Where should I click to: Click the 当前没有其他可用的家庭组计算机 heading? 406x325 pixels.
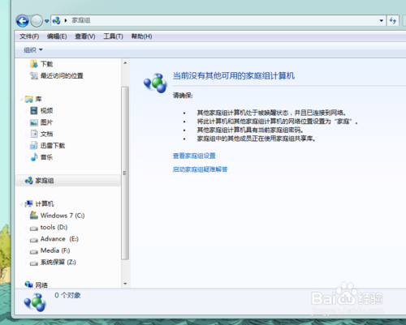(234, 75)
